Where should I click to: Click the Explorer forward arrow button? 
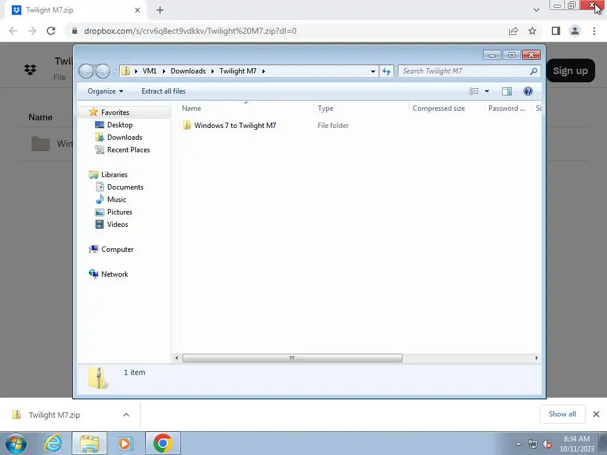tap(102, 71)
